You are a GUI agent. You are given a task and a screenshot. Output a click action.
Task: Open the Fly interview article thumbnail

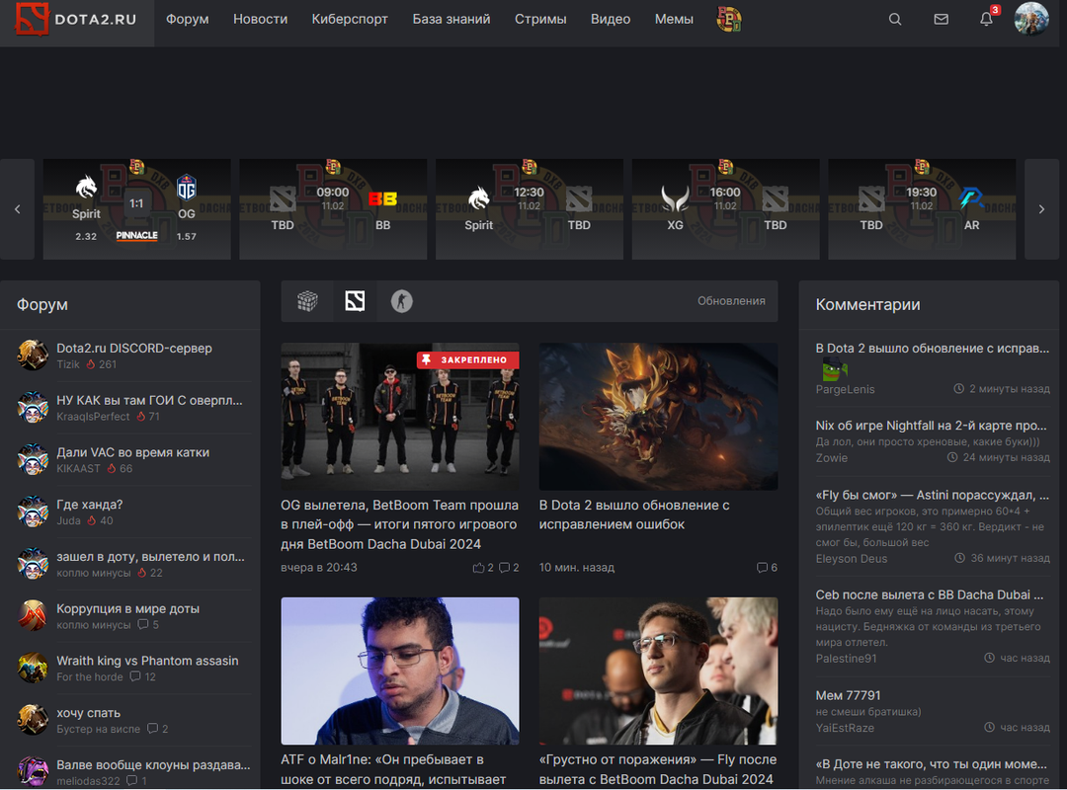tap(658, 671)
